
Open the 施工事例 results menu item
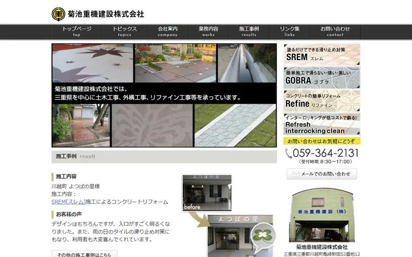(249, 31)
